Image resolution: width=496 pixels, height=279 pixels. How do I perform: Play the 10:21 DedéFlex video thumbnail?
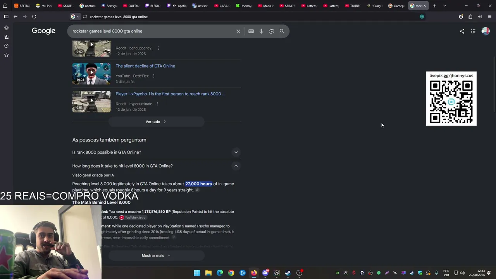click(91, 74)
